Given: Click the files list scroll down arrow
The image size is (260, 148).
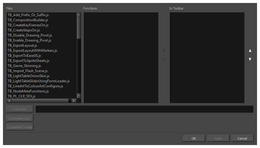Looking at the screenshot, I should pyautogui.click(x=79, y=96).
